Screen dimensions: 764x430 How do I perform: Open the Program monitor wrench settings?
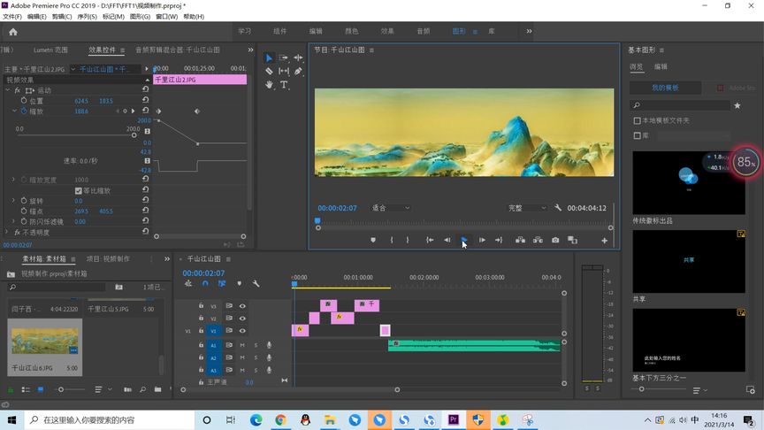pos(558,208)
